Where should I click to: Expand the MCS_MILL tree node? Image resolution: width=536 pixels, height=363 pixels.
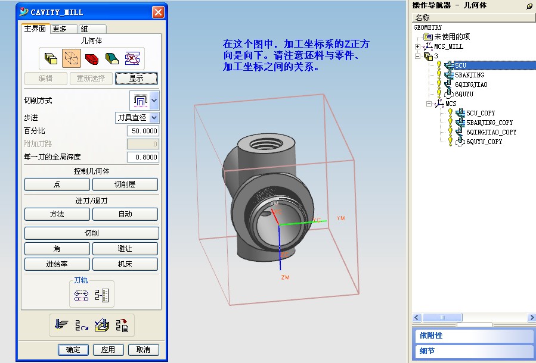[x=417, y=47]
